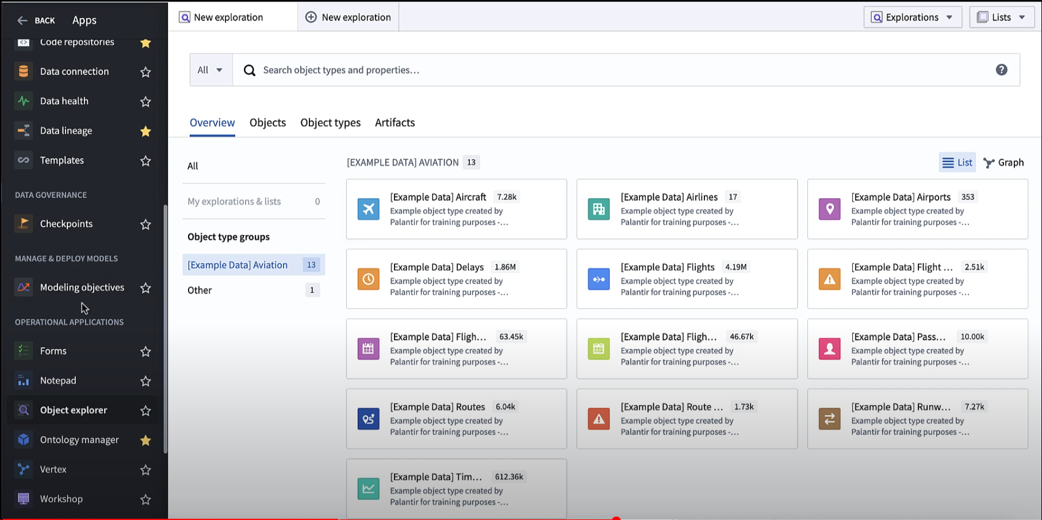Open the All search filter dropdown
This screenshot has height=520, width=1042.
click(x=211, y=70)
